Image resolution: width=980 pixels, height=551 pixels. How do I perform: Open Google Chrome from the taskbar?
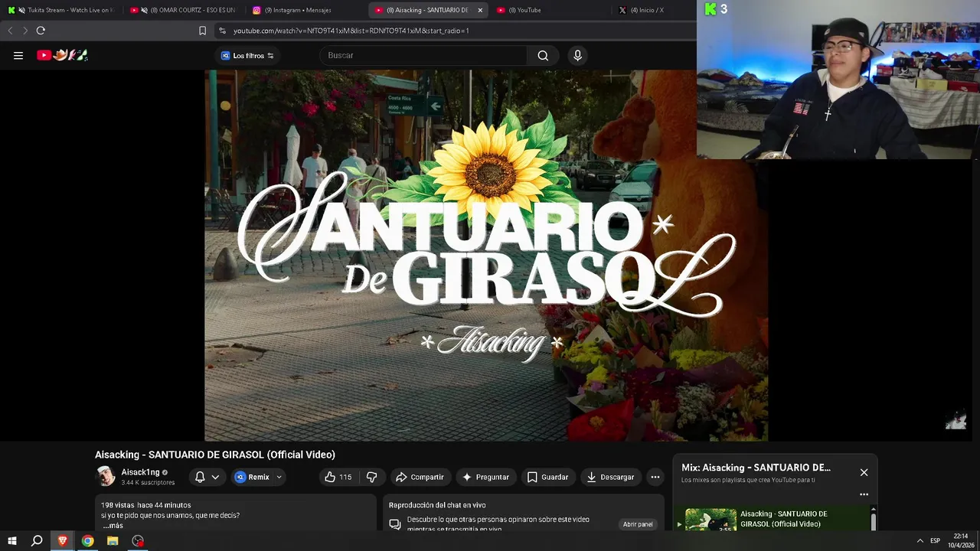pyautogui.click(x=88, y=541)
